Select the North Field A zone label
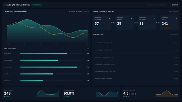The width and height of the screenshot is (182, 102). coord(7,53)
